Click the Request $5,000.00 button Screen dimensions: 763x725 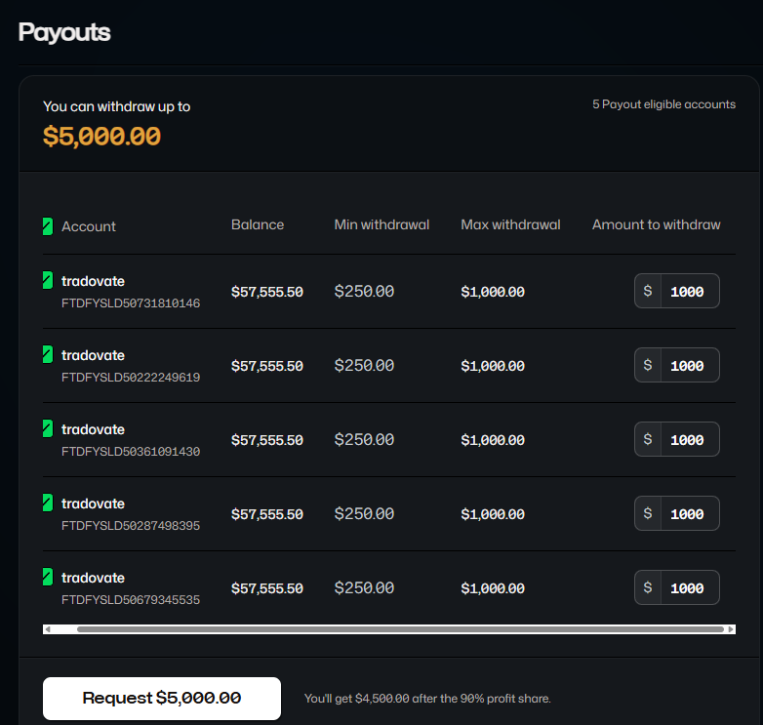pos(162,699)
